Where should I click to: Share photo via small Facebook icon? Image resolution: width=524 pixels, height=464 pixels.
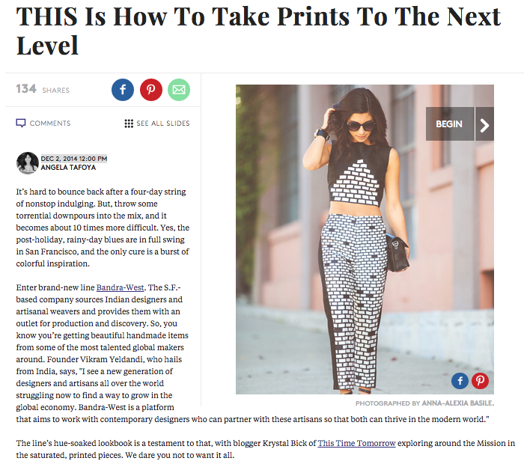point(460,381)
